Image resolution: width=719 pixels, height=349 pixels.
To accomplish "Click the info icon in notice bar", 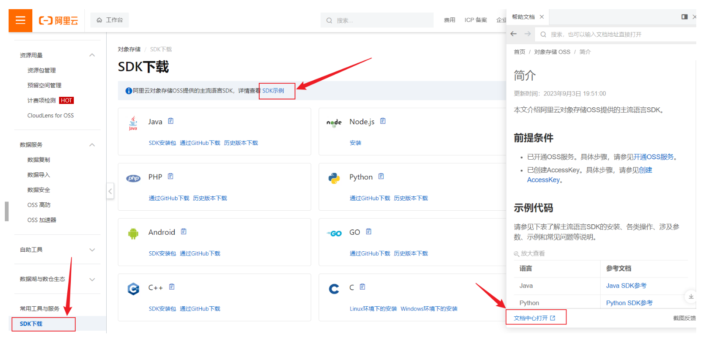I will tap(129, 91).
